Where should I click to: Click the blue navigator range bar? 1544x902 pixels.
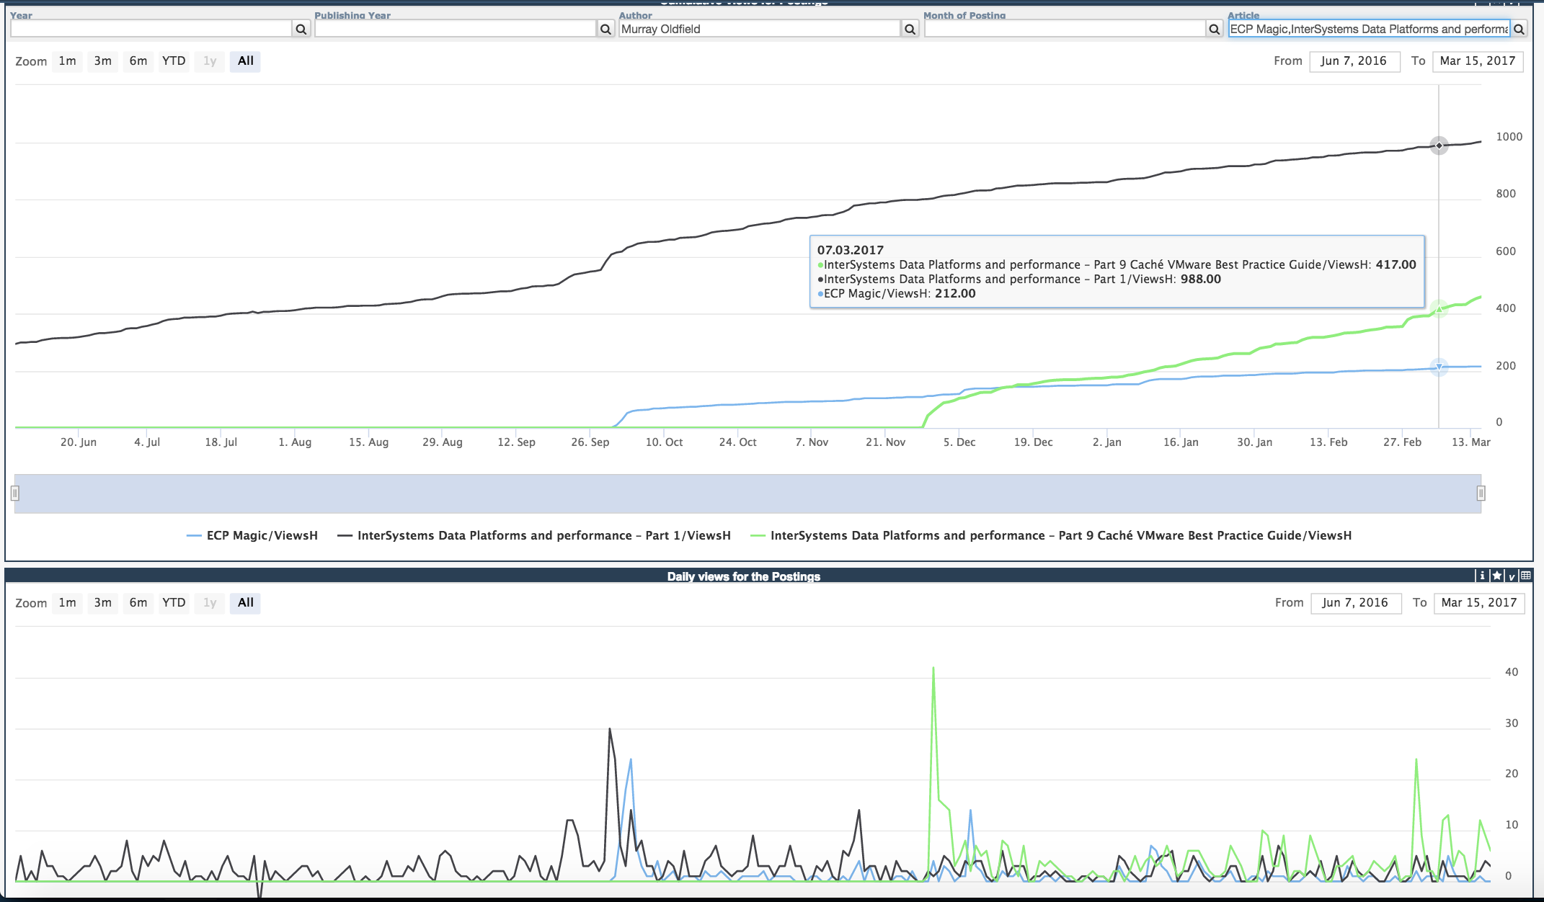[x=747, y=494]
